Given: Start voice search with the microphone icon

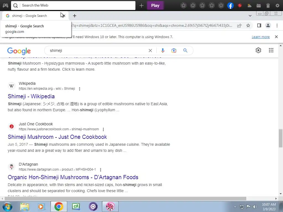Looking at the screenshot, I should coord(163,51).
